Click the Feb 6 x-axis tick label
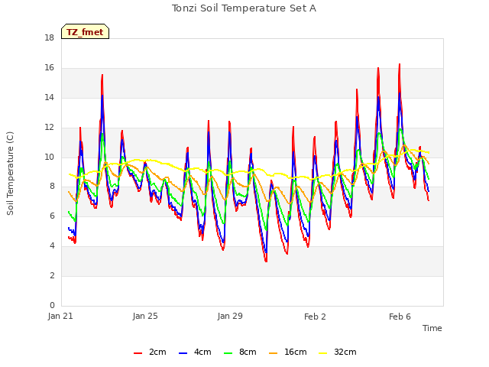The image size is (489, 367). (400, 317)
